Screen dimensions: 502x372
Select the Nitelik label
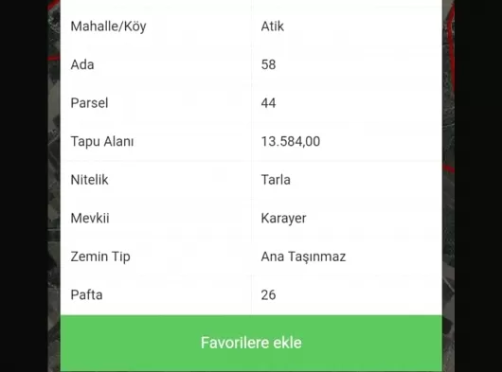(x=89, y=180)
